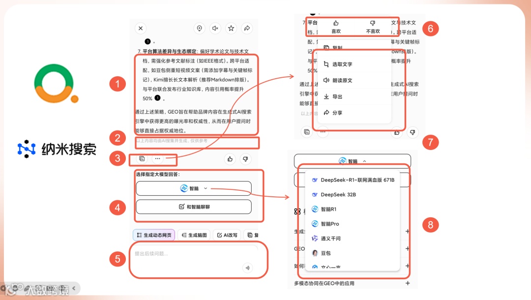Click the 选择指定大模型回答 label
This screenshot has width=531, height=300.
click(158, 175)
